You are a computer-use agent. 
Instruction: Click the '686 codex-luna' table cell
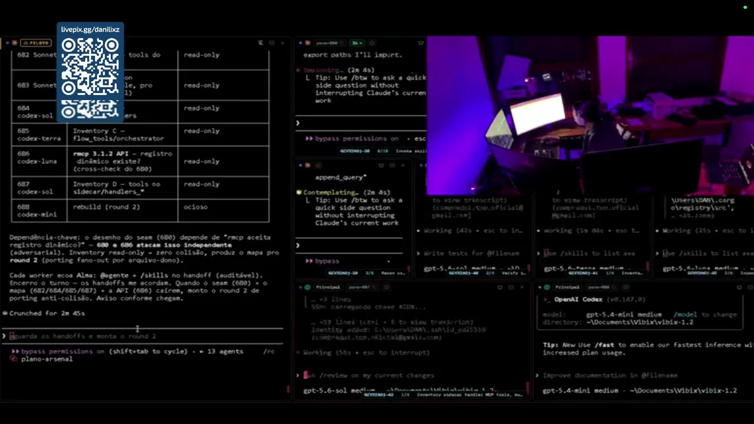click(39, 158)
